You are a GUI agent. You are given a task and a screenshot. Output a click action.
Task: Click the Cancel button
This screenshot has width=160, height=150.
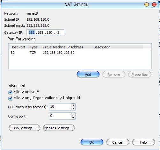[x=118, y=142]
